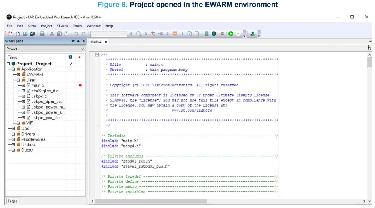Redo the edit from the toolbar
The image size is (375, 208).
83,34
